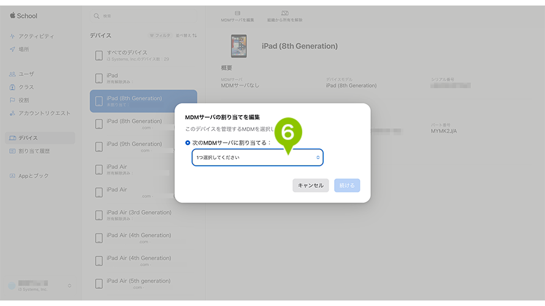Select the iPad (9th Generation) row
Screen dimensions: 545x306
pos(143,147)
